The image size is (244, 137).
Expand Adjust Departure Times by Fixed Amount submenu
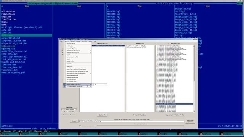(x=90, y=73)
